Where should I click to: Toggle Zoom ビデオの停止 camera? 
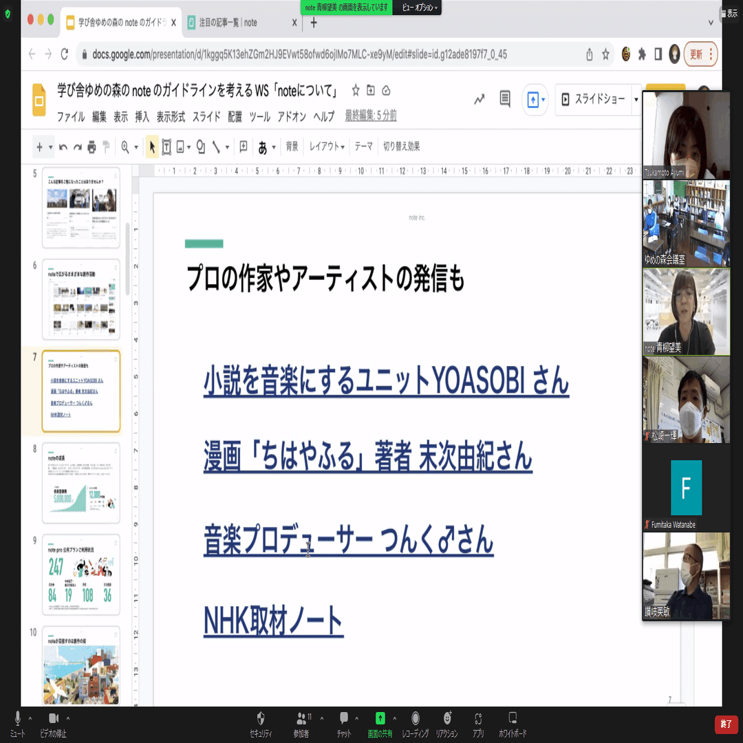point(54,724)
